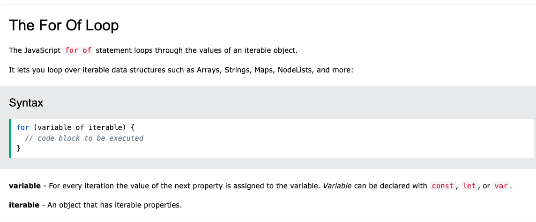Click the bold "variable" term
This screenshot has width=536, height=222.
point(25,186)
